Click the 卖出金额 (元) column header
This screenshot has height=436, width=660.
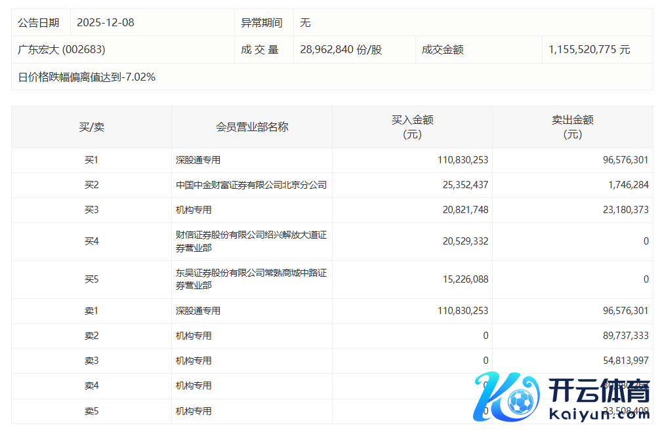[x=572, y=127]
